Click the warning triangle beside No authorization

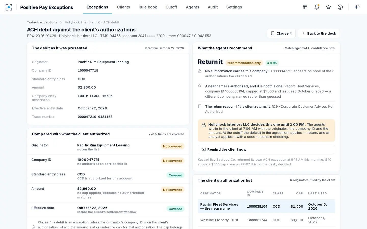200,71
